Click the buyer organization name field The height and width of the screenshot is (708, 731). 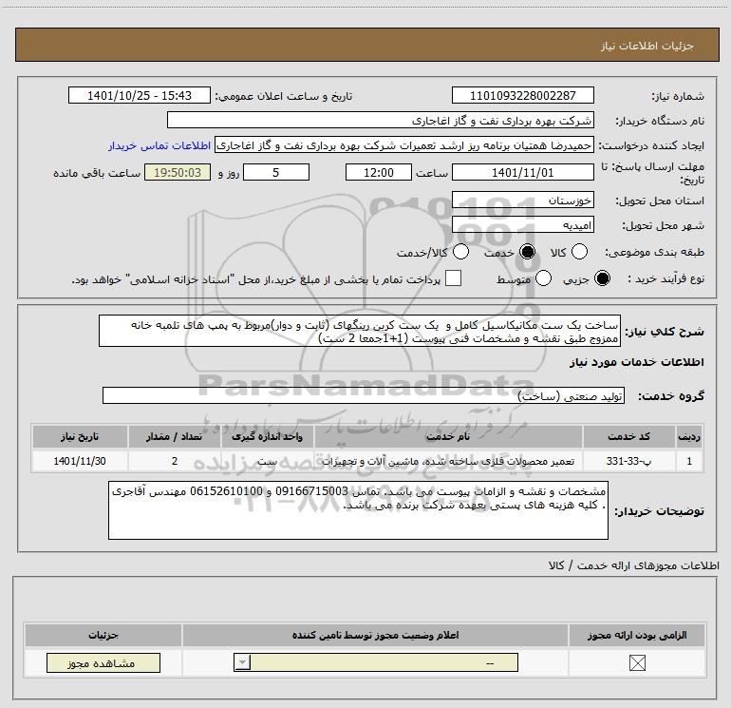pos(381,120)
